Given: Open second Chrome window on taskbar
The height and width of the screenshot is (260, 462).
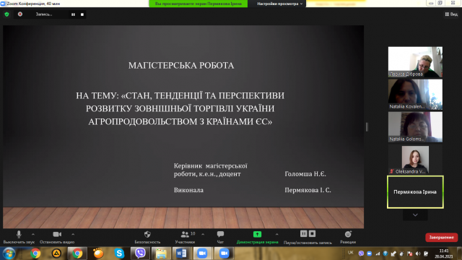Looking at the screenshot, I should click(77, 253).
